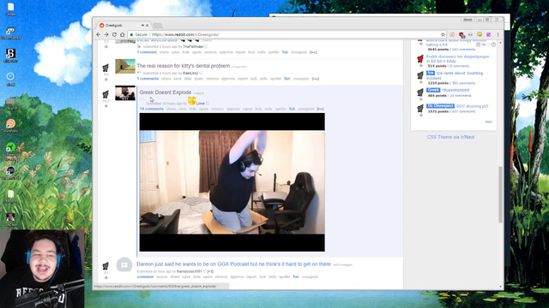Viewport: 549px width, 308px height.
Task: Click the Secure lock indicator
Action: (139, 34)
